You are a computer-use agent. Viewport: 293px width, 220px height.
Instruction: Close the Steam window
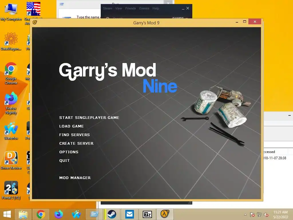(188, 8)
